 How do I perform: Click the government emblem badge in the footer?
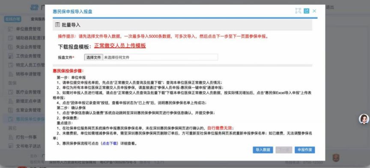click(x=336, y=157)
